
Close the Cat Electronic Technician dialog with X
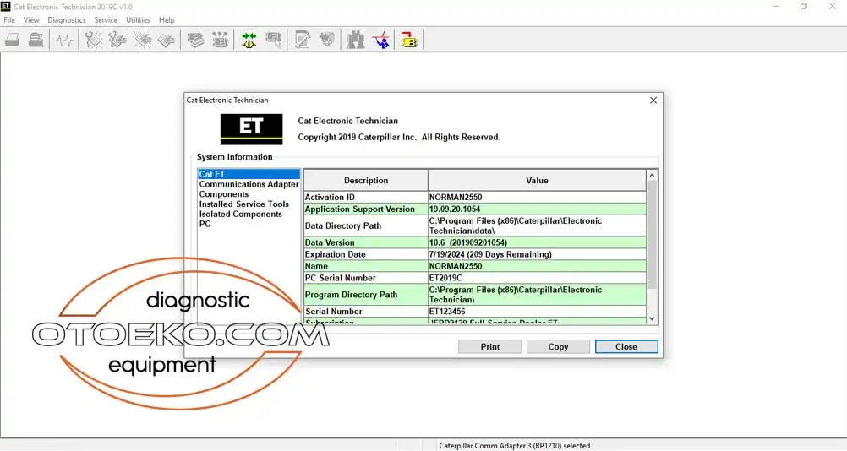[x=653, y=101]
